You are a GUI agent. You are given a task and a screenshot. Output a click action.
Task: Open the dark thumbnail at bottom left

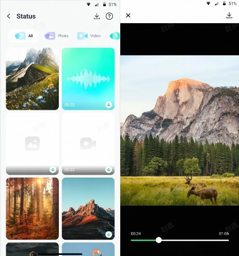tap(33, 249)
